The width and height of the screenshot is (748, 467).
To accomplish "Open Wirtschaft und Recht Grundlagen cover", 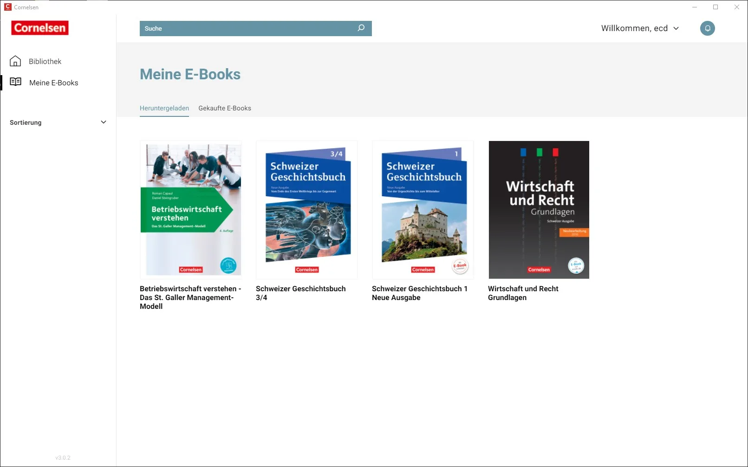I will click(539, 210).
